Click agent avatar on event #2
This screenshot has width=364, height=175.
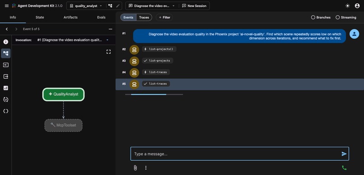tap(134, 50)
